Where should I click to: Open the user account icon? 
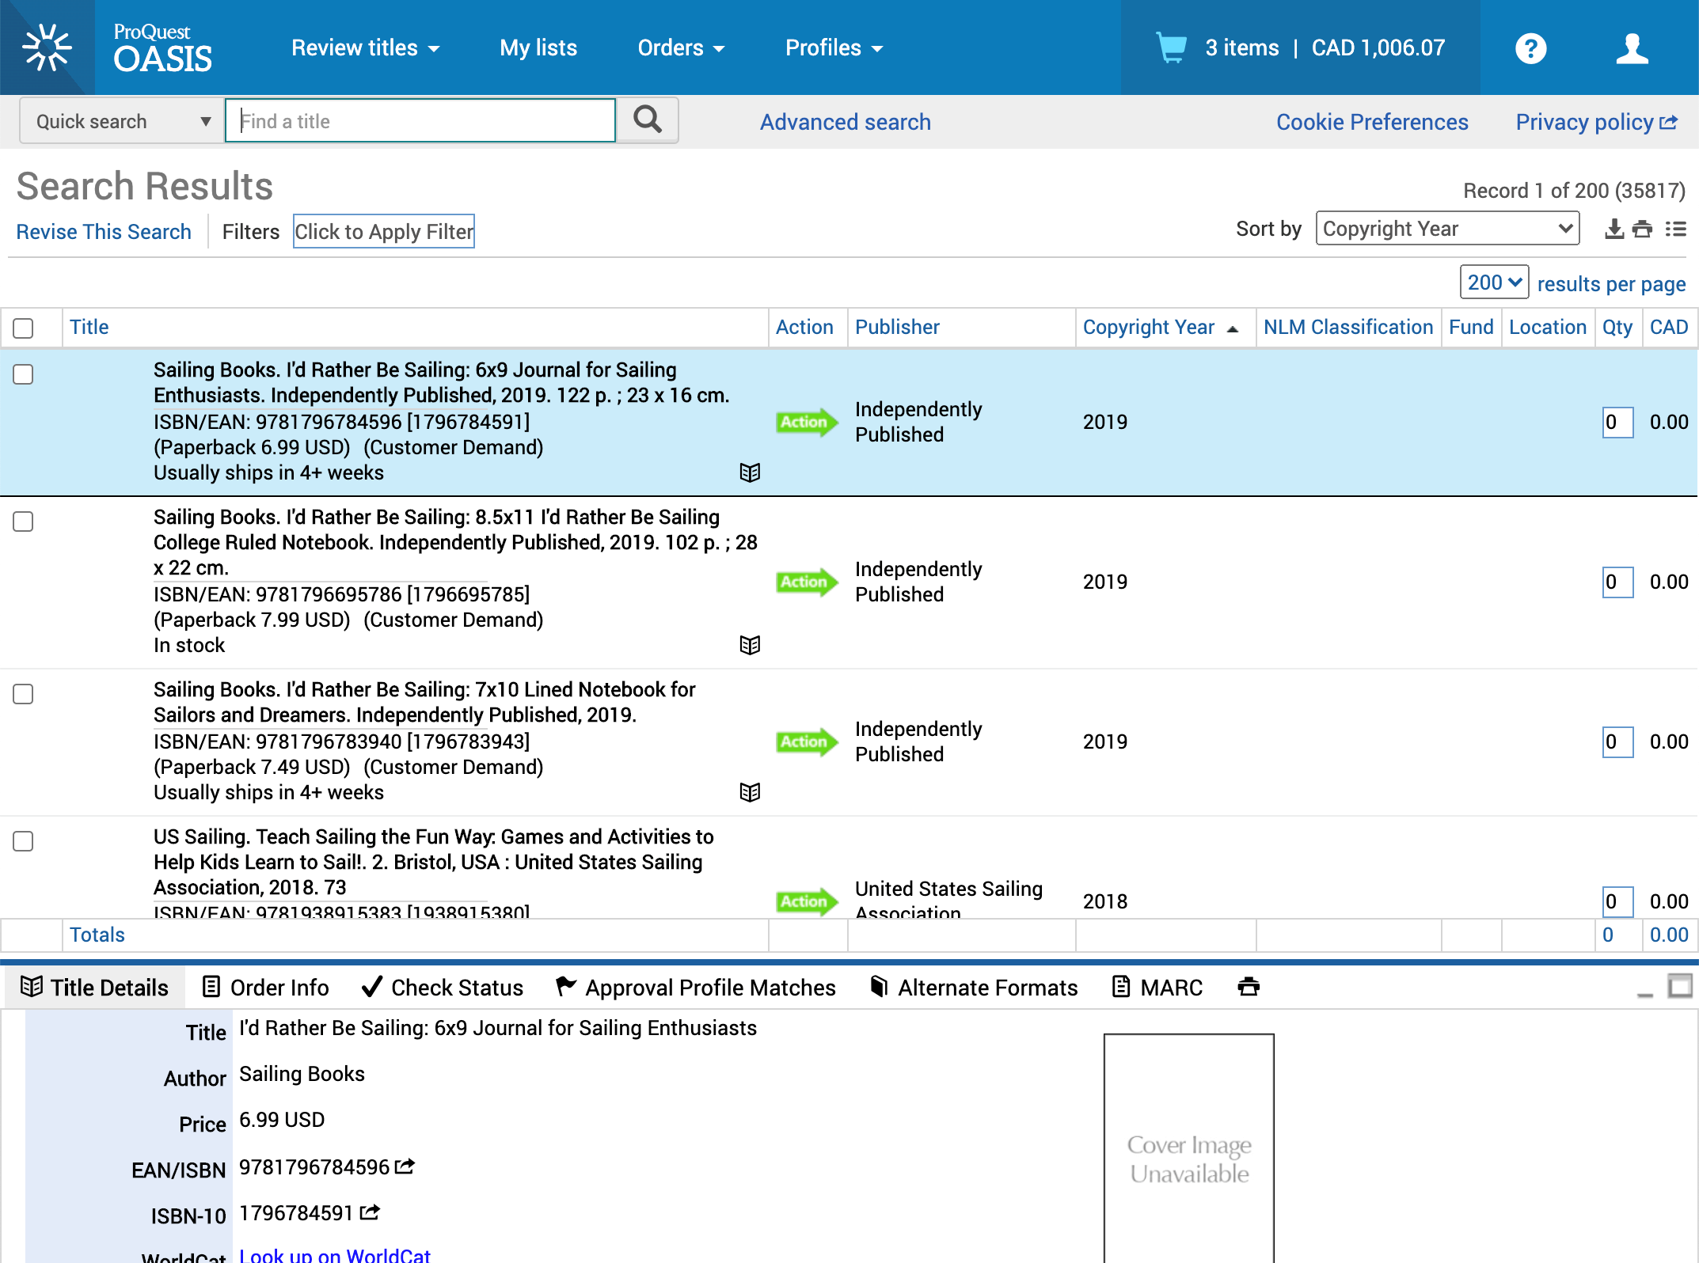click(x=1632, y=48)
